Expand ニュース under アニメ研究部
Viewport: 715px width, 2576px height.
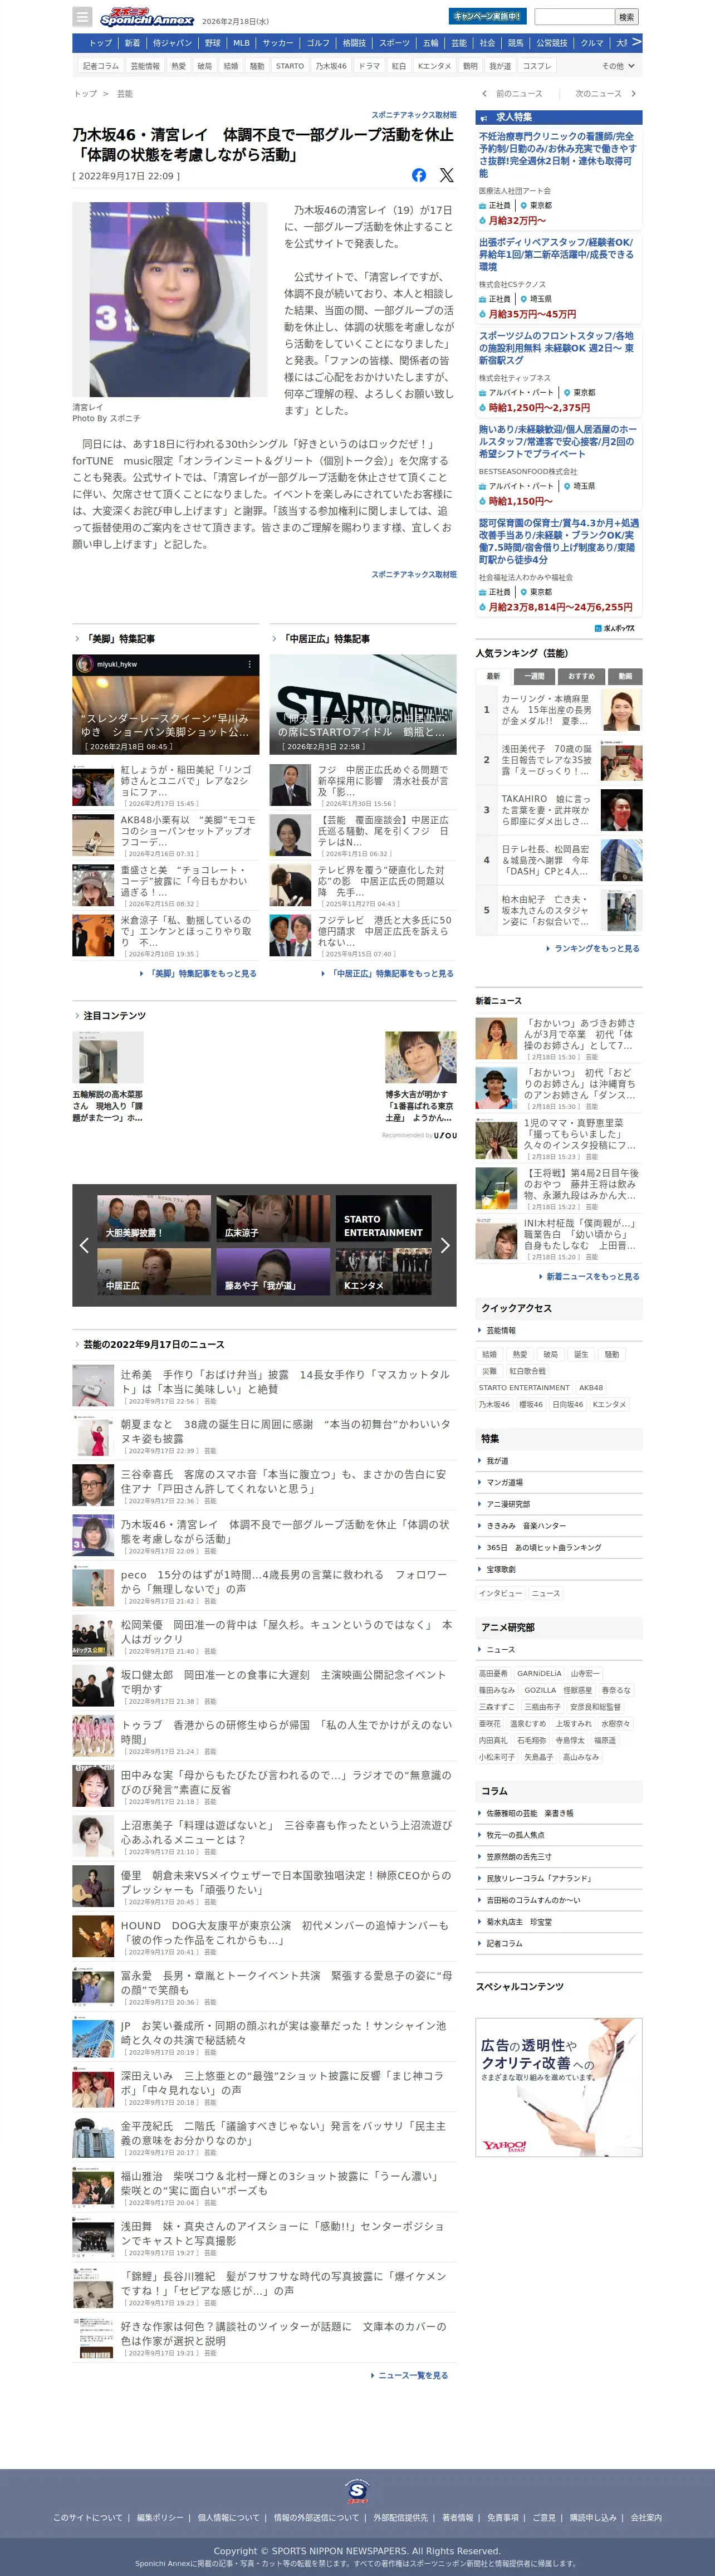coord(558,1649)
